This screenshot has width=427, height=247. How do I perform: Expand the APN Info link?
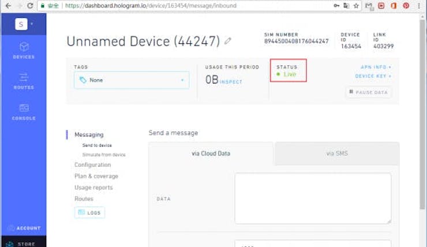376,67
